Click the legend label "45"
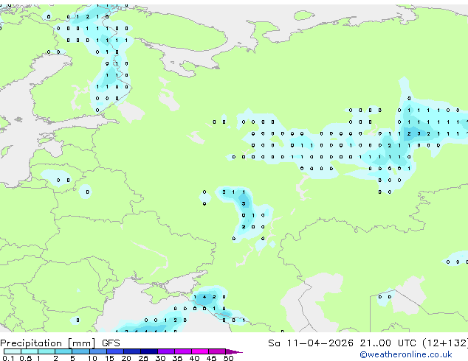 (x=211, y=358)
